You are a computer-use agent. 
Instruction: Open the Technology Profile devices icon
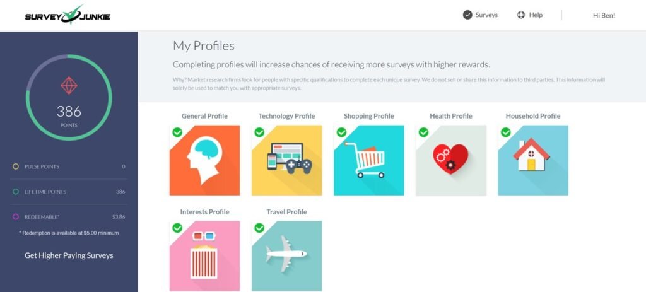pyautogui.click(x=286, y=160)
